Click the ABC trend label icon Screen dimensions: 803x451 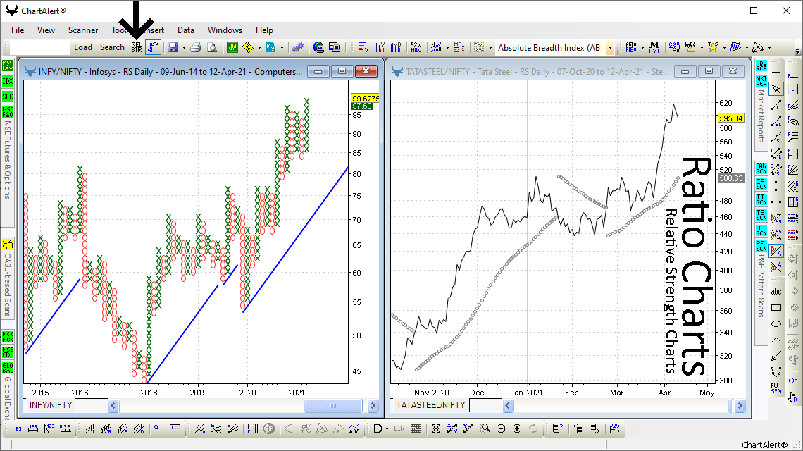[354, 428]
